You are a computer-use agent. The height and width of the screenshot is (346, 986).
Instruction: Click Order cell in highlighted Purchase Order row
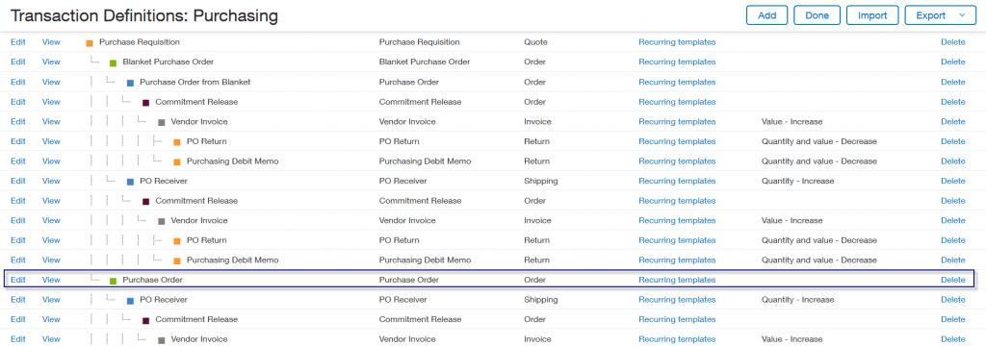[534, 280]
